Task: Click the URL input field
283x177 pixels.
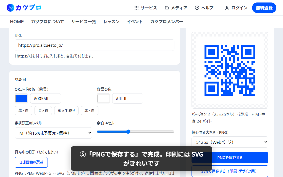Action: pos(95,45)
